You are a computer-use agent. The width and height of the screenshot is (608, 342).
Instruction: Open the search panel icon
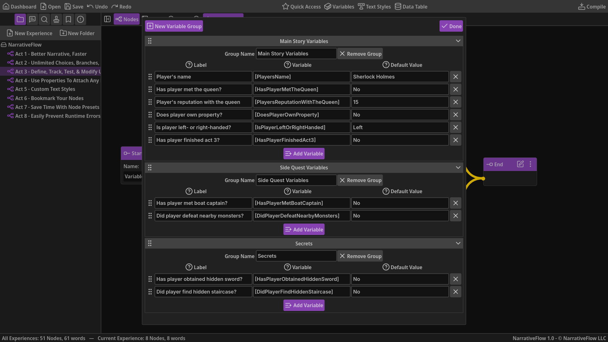click(44, 19)
